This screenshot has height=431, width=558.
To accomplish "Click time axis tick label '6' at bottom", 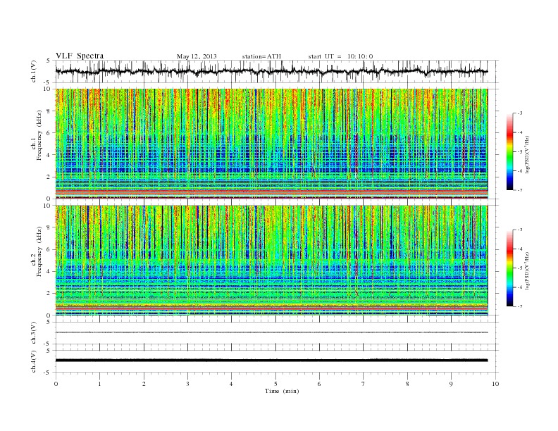I will [x=319, y=384].
